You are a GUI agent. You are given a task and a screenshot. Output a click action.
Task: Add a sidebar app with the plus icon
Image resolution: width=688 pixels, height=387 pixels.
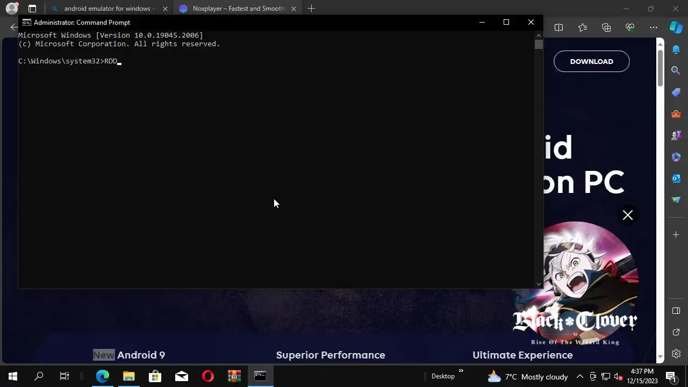click(676, 235)
